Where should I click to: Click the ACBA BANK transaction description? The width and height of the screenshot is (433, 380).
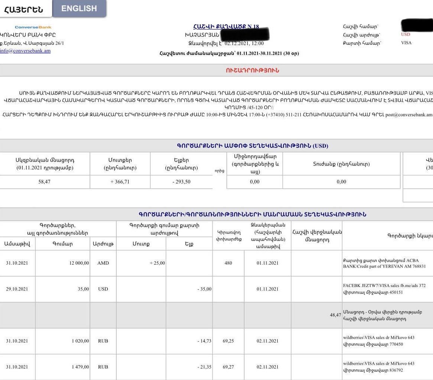point(384,263)
